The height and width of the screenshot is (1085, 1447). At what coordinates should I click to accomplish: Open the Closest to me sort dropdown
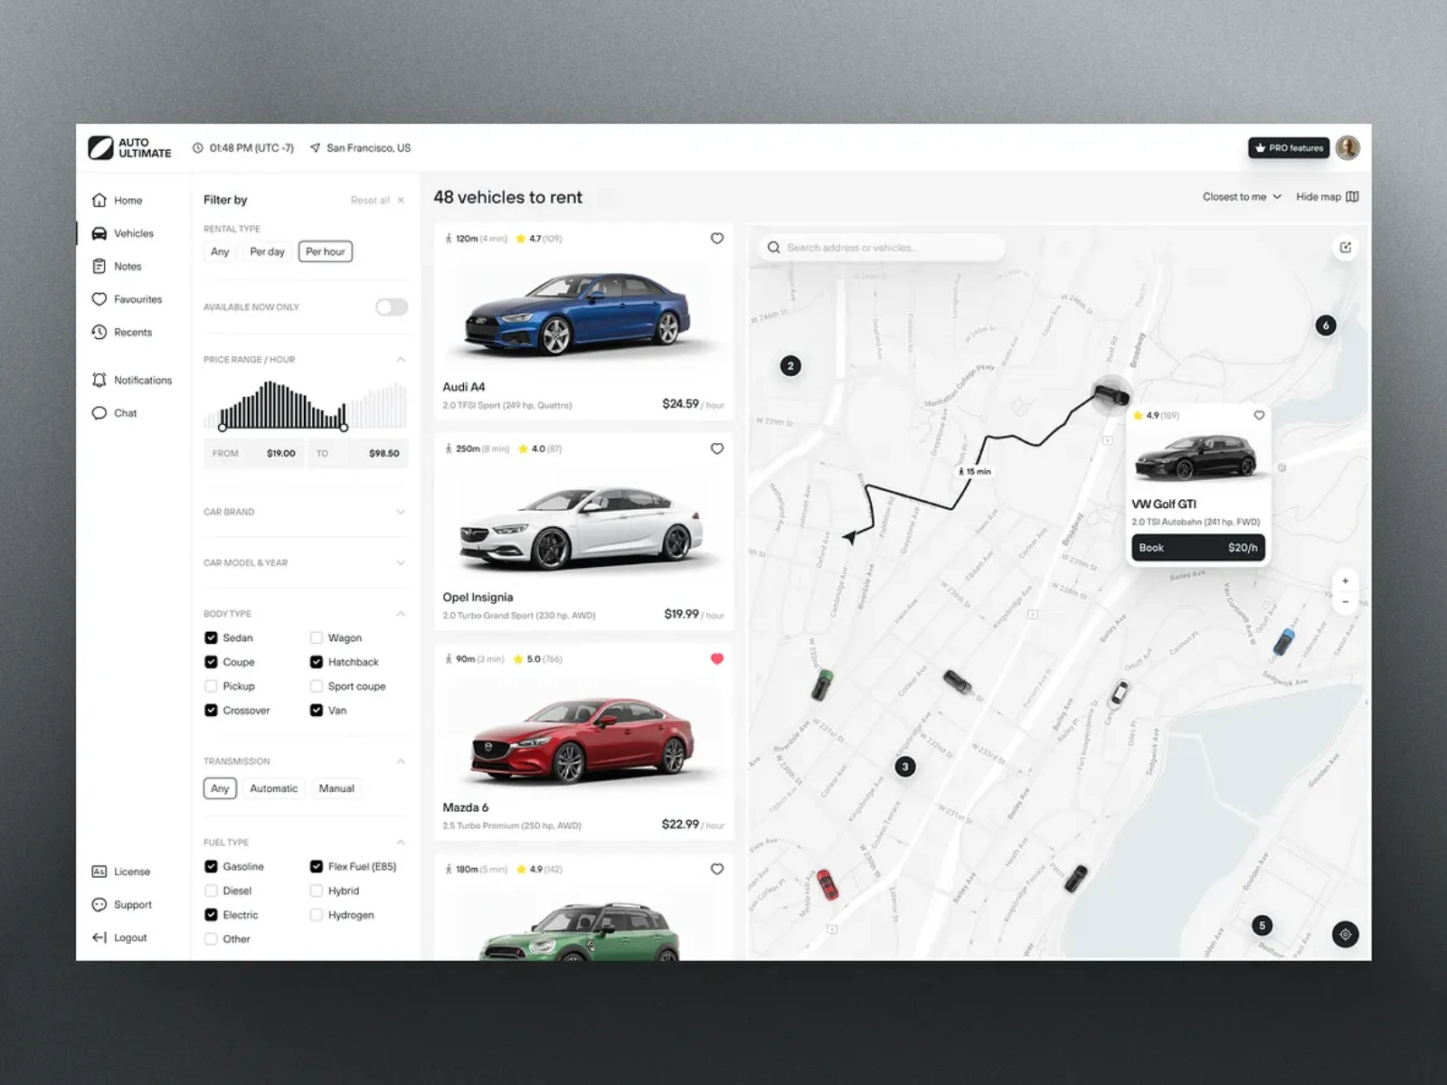pyautogui.click(x=1242, y=197)
